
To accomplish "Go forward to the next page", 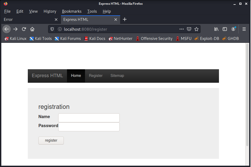I will pyautogui.click(x=15, y=29).
